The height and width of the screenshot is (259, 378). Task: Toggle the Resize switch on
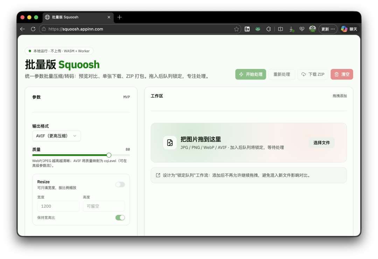click(x=120, y=184)
